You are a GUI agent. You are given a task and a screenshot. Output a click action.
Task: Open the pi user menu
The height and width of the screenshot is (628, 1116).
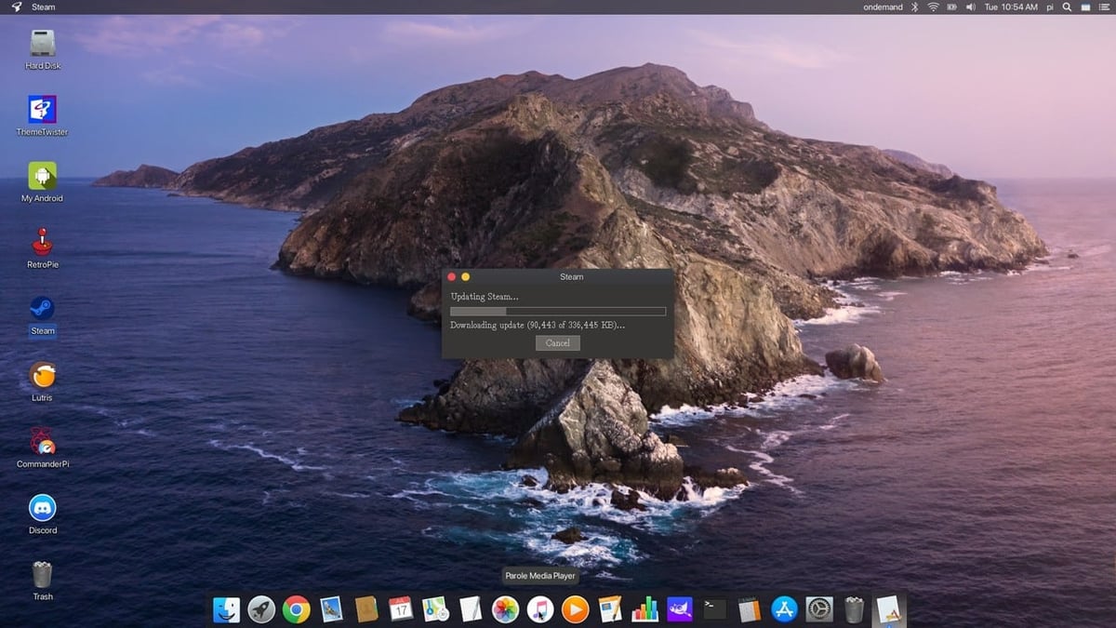coord(1050,7)
